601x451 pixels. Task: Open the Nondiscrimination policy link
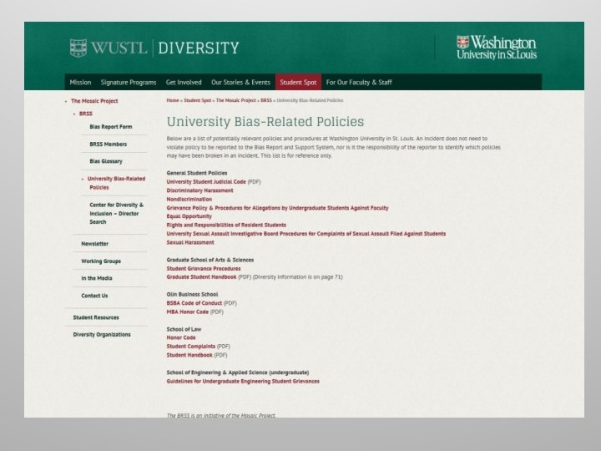189,199
